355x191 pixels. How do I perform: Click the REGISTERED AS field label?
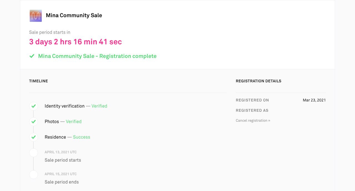(252, 111)
